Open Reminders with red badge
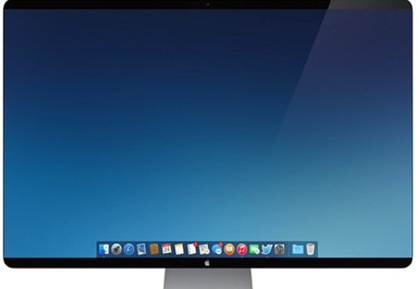The height and width of the screenshot is (289, 420). point(192,249)
